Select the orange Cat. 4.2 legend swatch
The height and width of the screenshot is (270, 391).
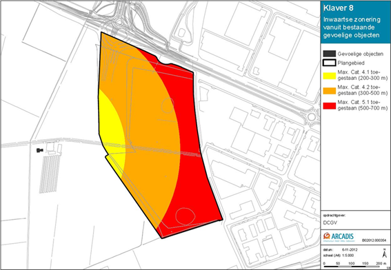329,91
